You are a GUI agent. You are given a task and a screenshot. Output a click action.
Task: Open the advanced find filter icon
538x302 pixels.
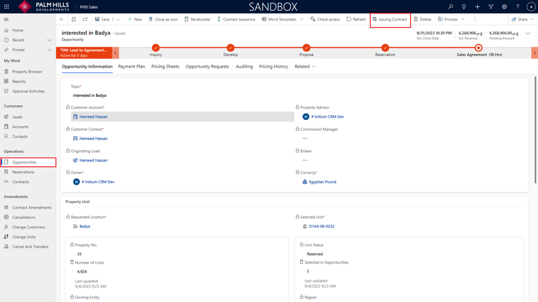(x=491, y=6)
